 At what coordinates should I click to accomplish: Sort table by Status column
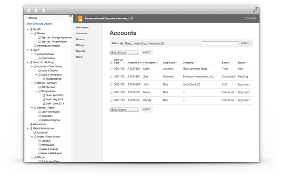point(242,63)
